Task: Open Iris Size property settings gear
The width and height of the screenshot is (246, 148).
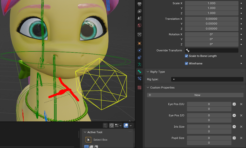Action: coord(234,127)
